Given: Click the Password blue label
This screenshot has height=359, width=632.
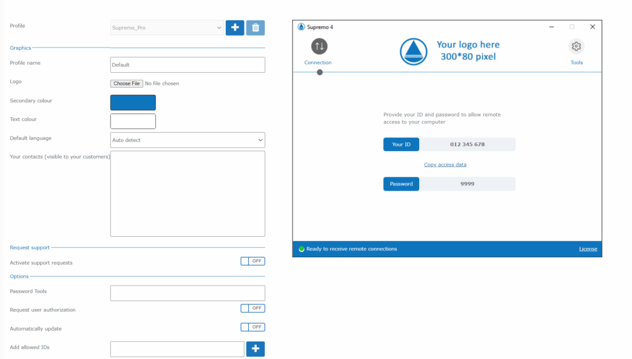Looking at the screenshot, I should click(x=401, y=184).
